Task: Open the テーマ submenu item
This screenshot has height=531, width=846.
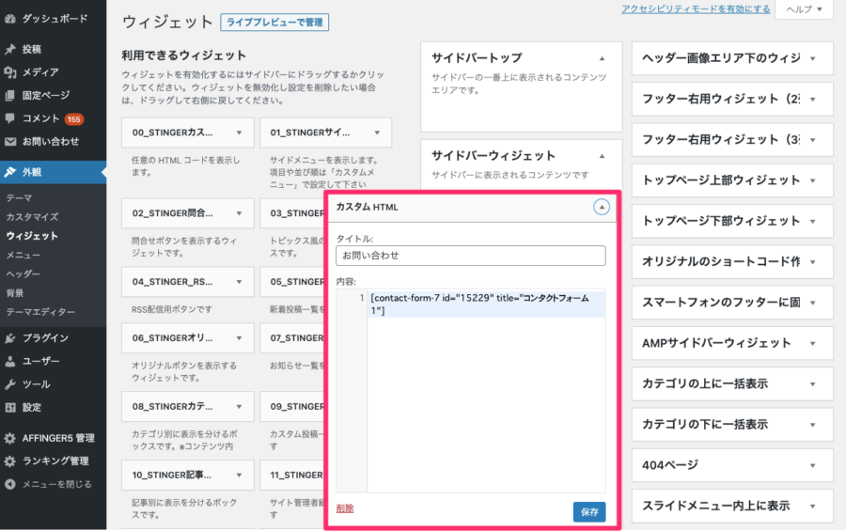Action: tap(19, 198)
